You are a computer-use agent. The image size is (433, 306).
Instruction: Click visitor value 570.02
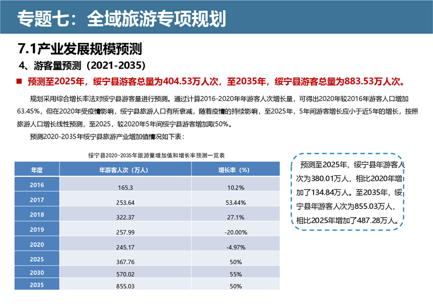[x=125, y=274]
